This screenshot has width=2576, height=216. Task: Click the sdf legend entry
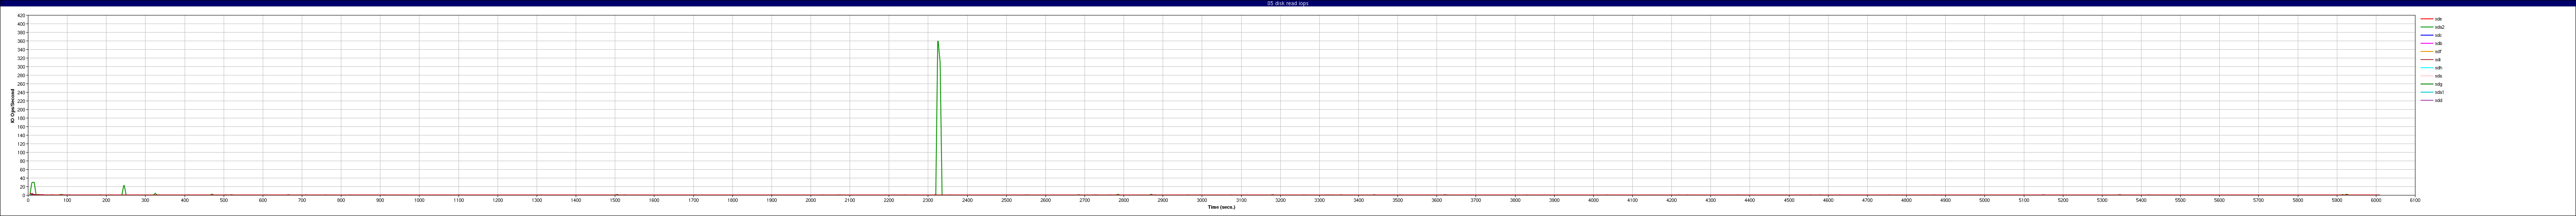pyautogui.click(x=2431, y=51)
